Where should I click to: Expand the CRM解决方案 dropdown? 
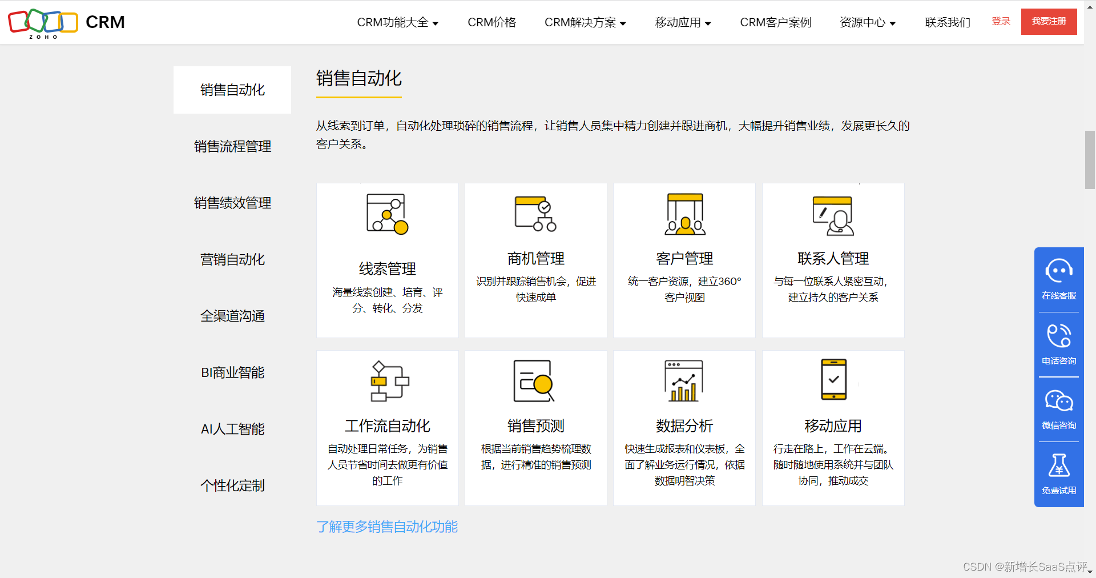click(x=585, y=22)
